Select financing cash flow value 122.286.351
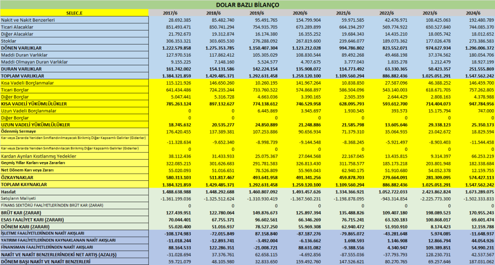495x265 pixels. click(x=221, y=247)
